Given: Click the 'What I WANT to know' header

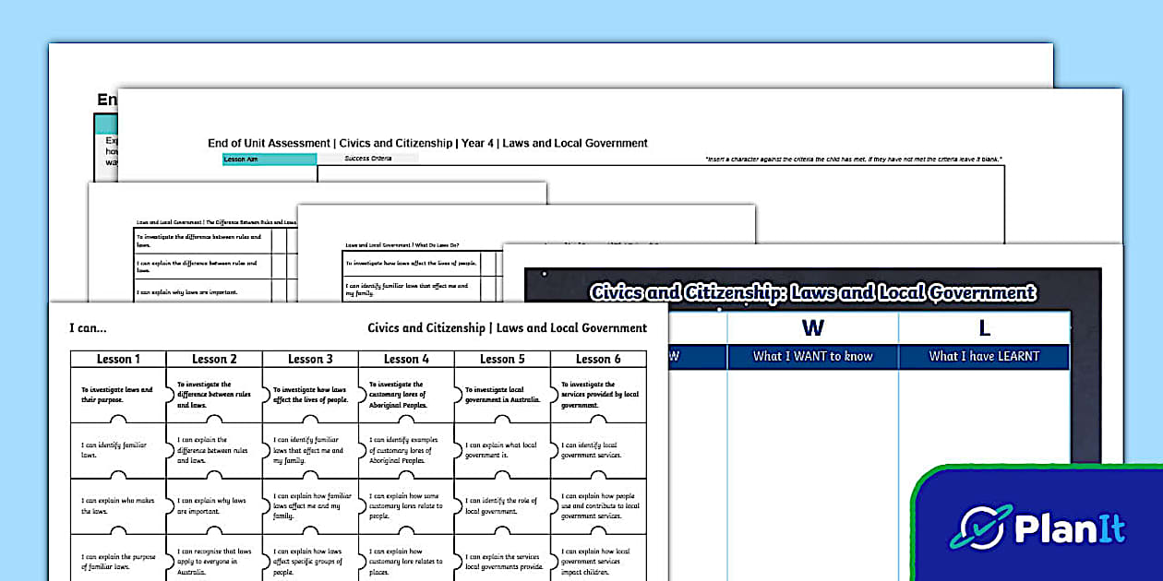Looking at the screenshot, I should [x=812, y=356].
